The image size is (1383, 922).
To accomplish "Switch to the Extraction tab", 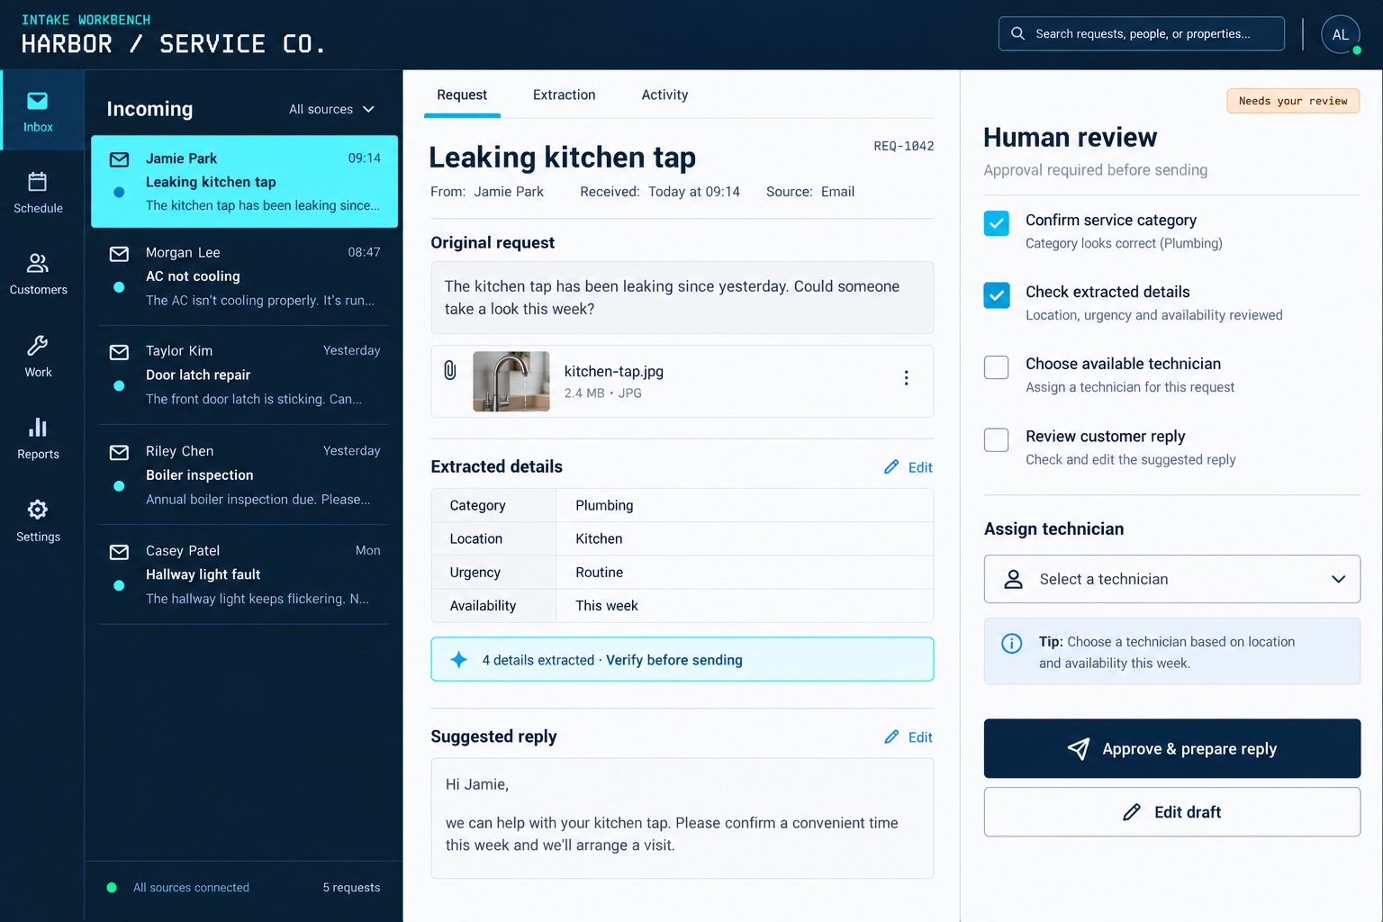I will click(565, 95).
